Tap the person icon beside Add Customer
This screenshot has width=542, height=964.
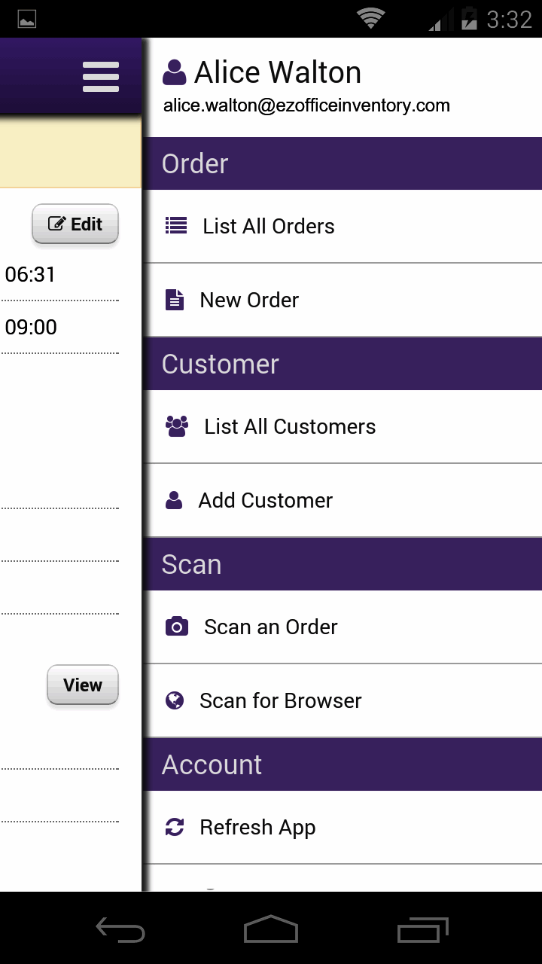tap(174, 500)
